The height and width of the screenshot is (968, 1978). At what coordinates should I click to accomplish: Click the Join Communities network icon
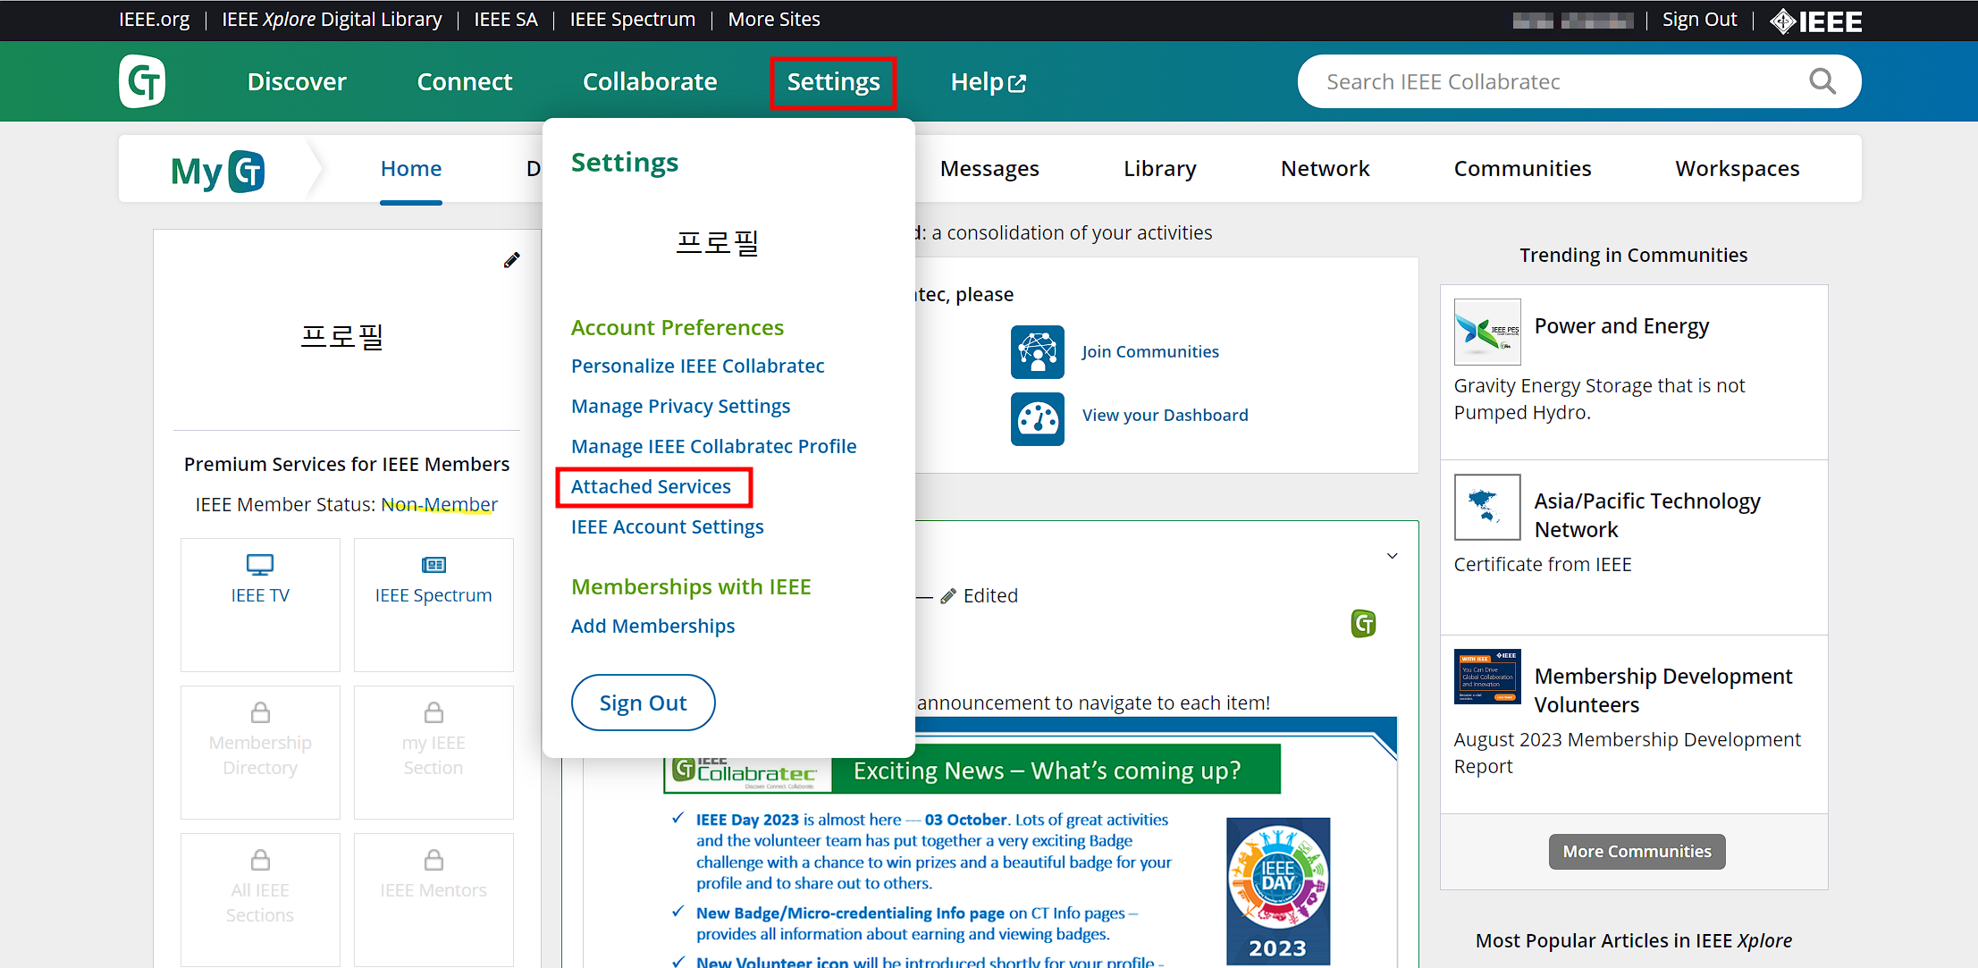point(1037,352)
